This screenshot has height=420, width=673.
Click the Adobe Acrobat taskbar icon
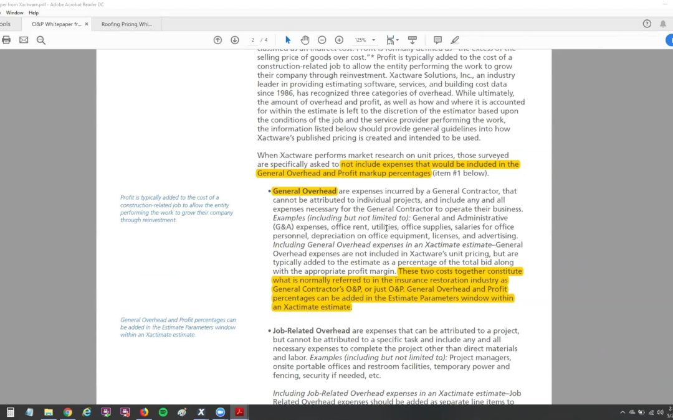coord(239,413)
